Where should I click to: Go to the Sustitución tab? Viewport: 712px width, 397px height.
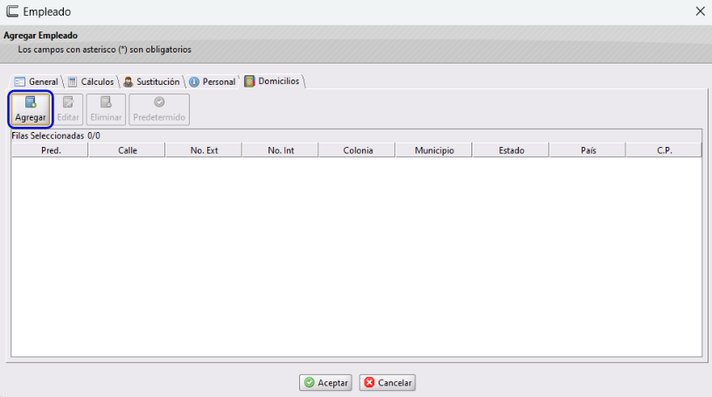click(x=151, y=81)
